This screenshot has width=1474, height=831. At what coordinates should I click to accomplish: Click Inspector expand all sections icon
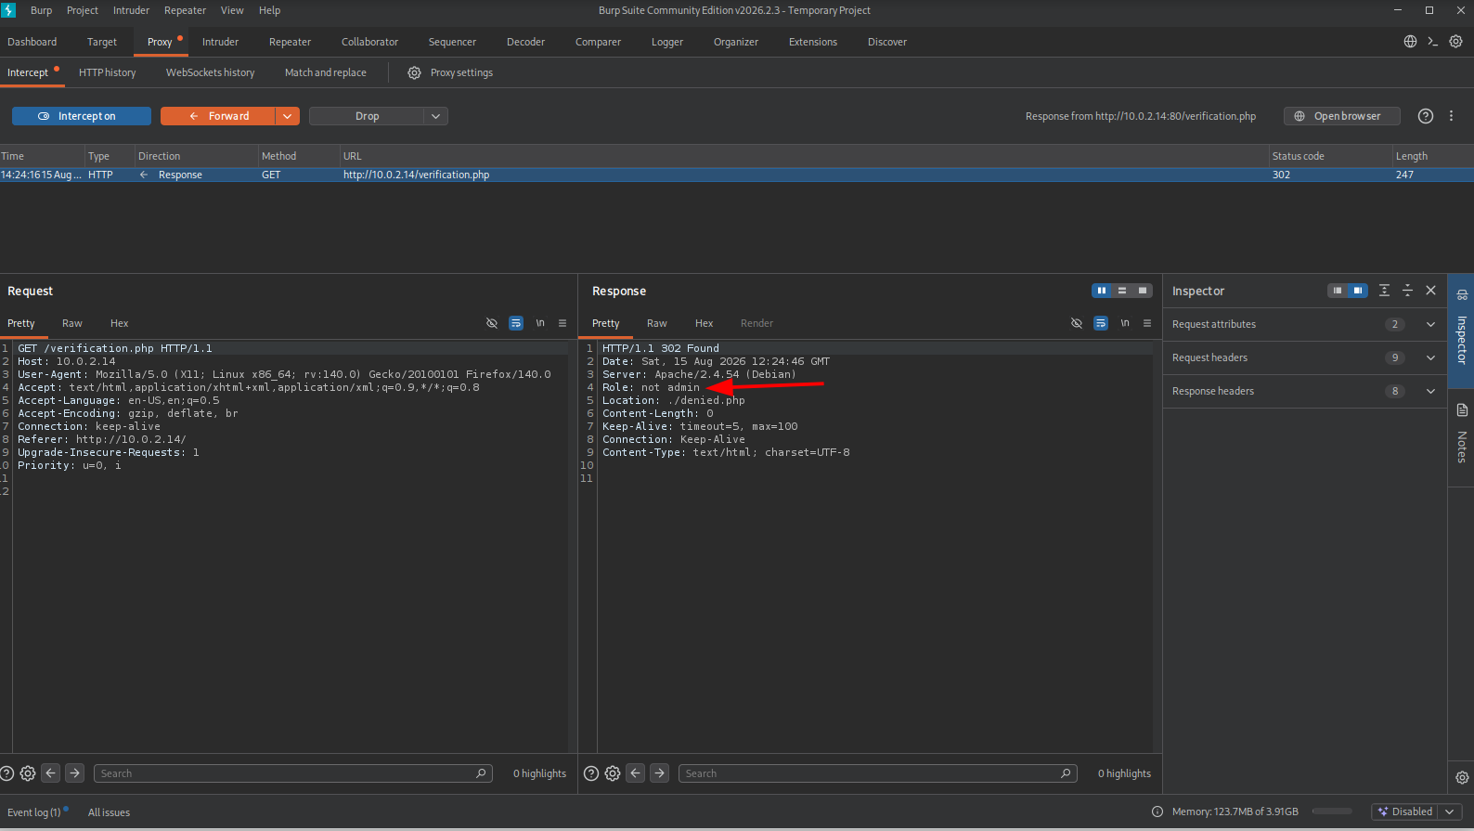(x=1384, y=291)
